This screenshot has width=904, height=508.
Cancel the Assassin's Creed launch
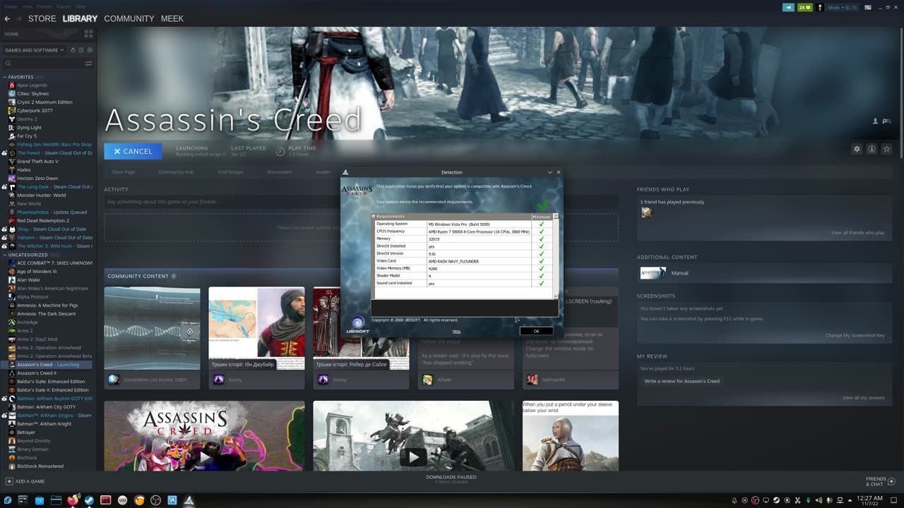[133, 151]
